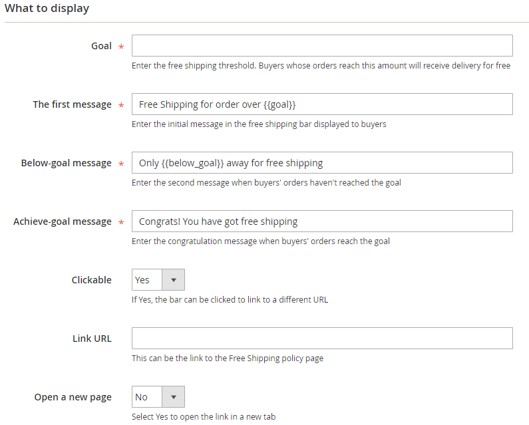This screenshot has width=529, height=425.
Task: Click the Below-goal message label
Action: [x=66, y=163]
